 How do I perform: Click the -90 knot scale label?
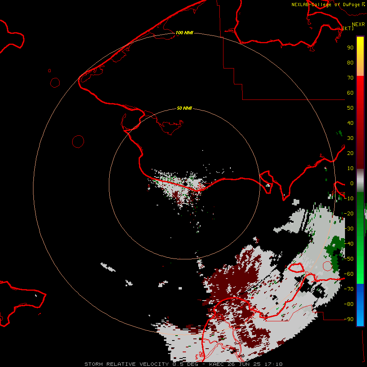[349, 319]
